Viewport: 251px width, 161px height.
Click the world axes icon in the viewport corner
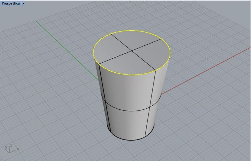11,148
